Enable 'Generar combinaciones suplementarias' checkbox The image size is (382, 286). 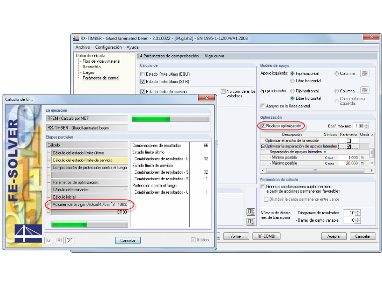pyautogui.click(x=263, y=187)
